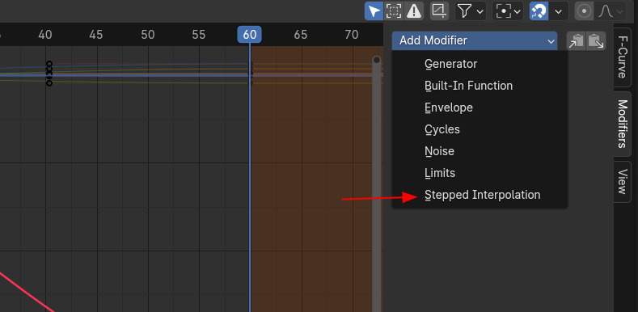Toggle Only Show Selected arrow icon

coord(374,11)
